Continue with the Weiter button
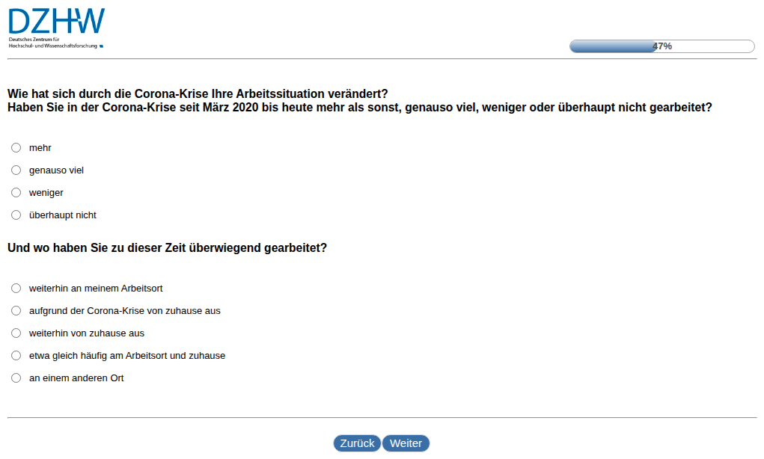 click(x=406, y=443)
